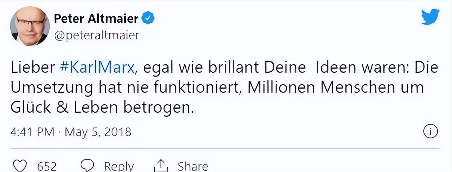
Task: Click the 4:41 PM timestamp
Action: click(x=32, y=132)
